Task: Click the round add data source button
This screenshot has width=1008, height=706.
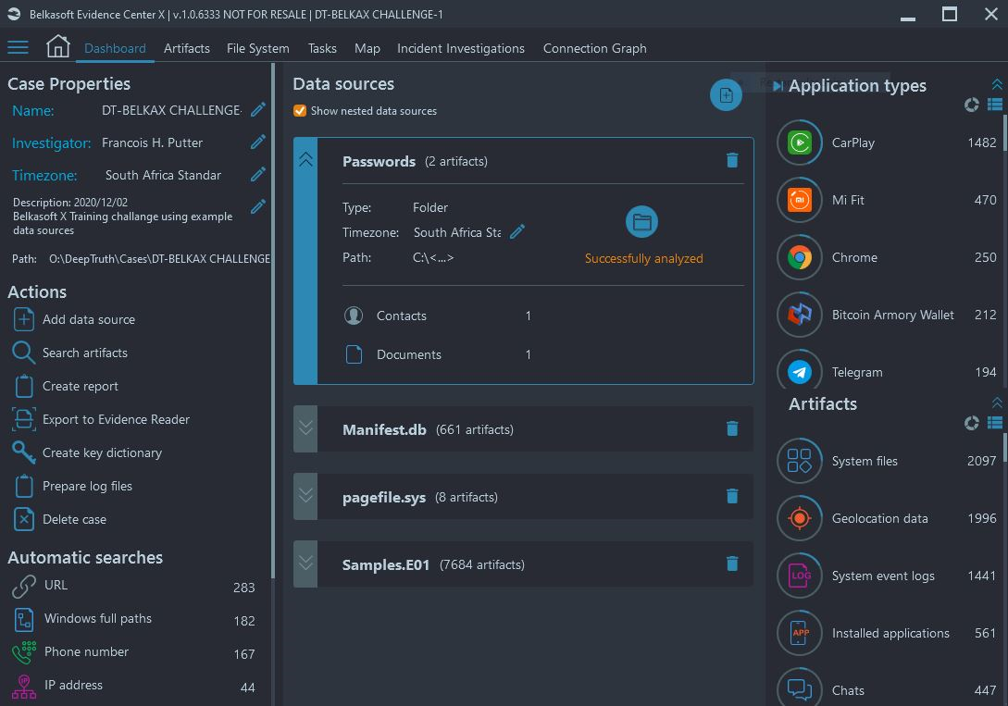Action: click(726, 95)
